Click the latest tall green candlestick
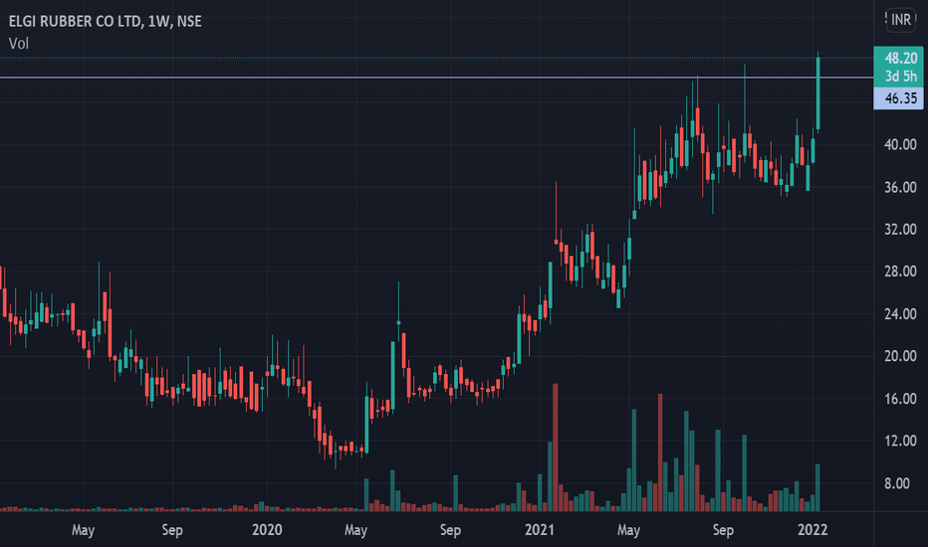The image size is (928, 547). [817, 92]
